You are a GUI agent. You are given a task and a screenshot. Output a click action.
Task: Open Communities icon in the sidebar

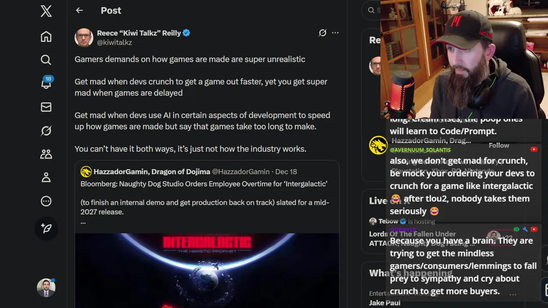pyautogui.click(x=46, y=154)
